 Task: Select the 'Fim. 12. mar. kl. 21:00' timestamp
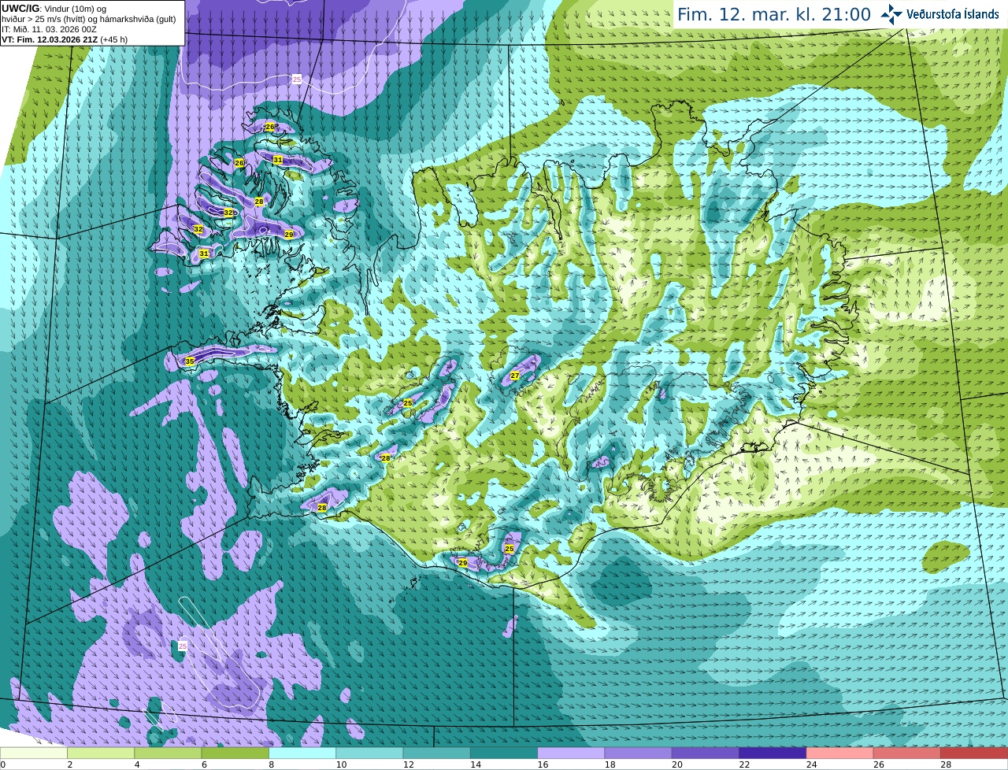pos(774,15)
